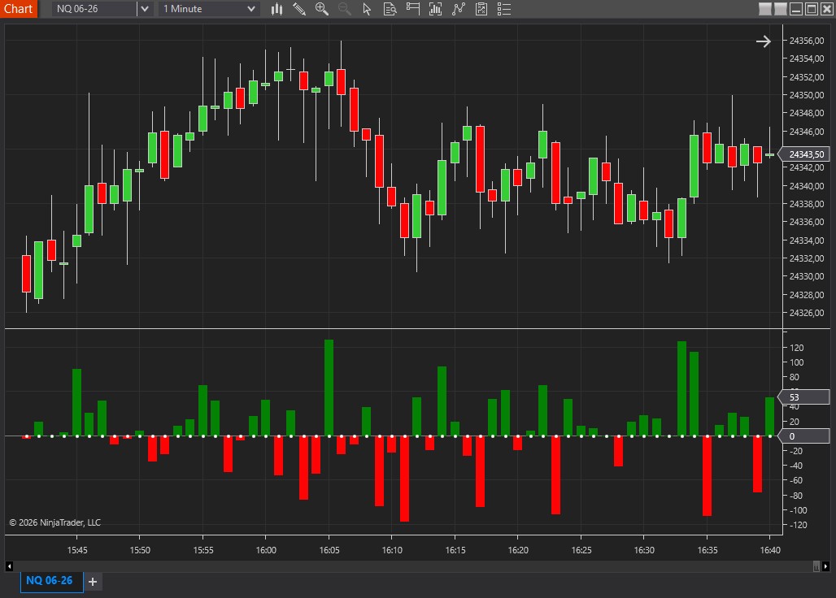836x598 pixels.
Task: Expand the NQ 06-26 instrument dropdown
Action: click(x=145, y=9)
